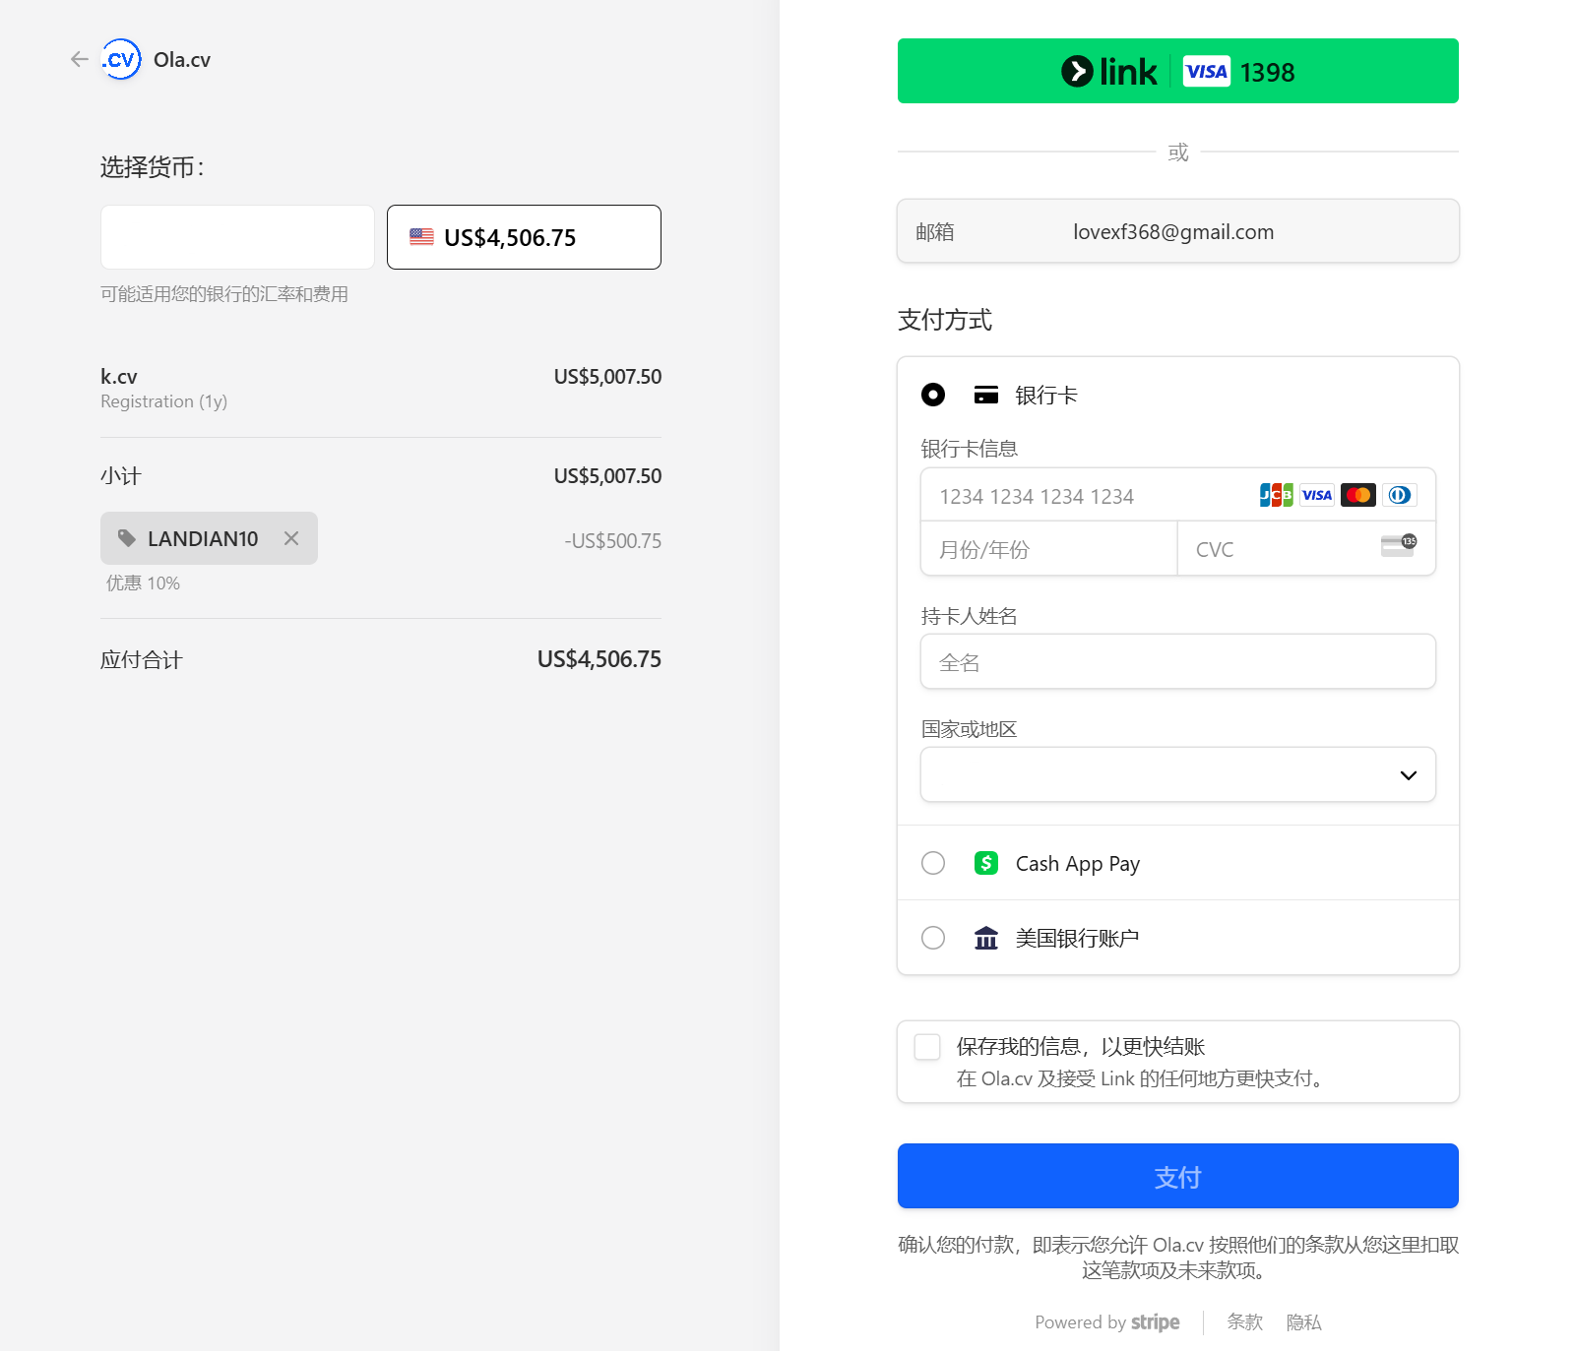Click the Ola.cv logo icon
This screenshot has width=1575, height=1351.
tap(121, 60)
